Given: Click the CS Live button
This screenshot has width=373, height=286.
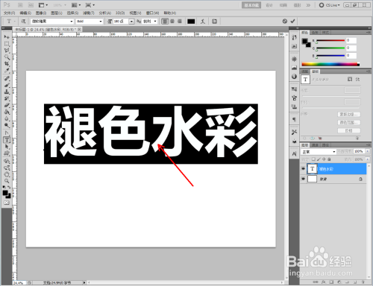Looking at the screenshot, I should [x=330, y=5].
